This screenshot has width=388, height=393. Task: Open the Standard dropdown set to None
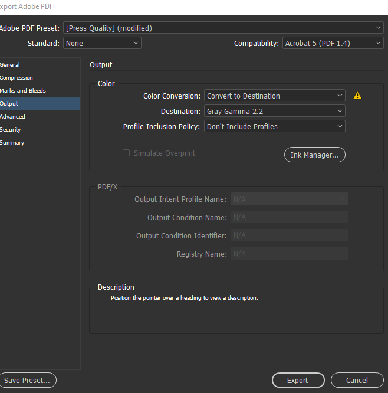point(102,43)
